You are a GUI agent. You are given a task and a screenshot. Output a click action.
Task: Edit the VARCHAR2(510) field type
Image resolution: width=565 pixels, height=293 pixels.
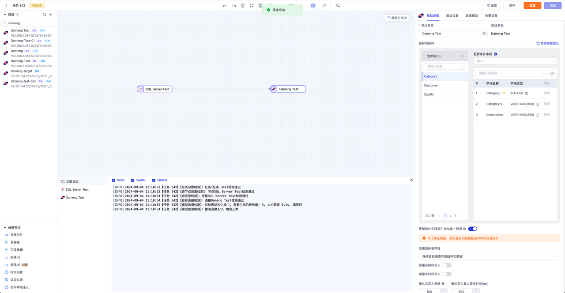pos(537,115)
